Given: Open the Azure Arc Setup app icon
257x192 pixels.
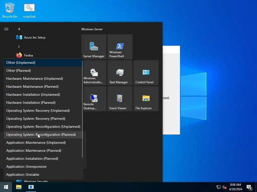Looking at the screenshot, I should (x=19, y=37).
